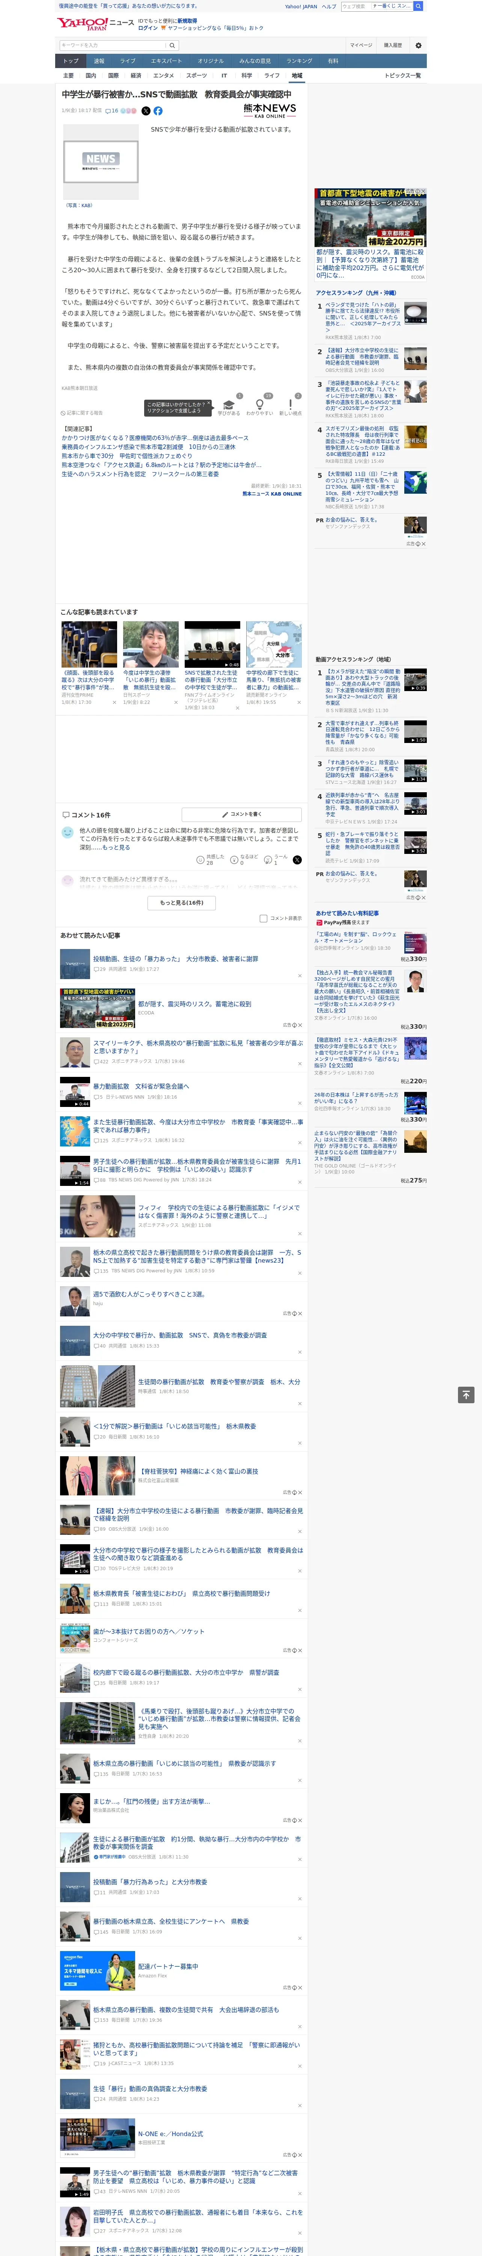Open video thumbnail SNSで拡散された生徒 0:48
The image size is (482, 2256).
click(x=212, y=644)
